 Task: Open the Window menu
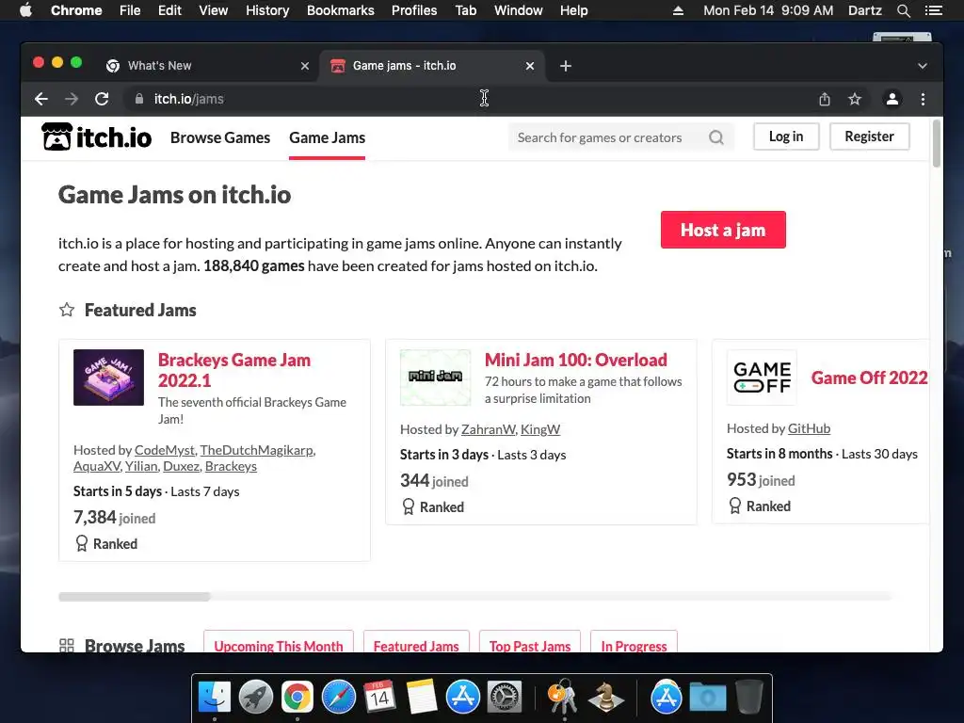point(519,10)
